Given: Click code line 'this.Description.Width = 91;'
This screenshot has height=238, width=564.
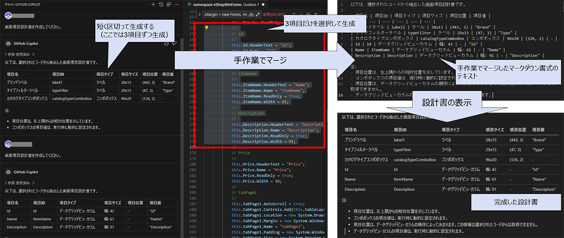Looking at the screenshot, I should point(264,142).
